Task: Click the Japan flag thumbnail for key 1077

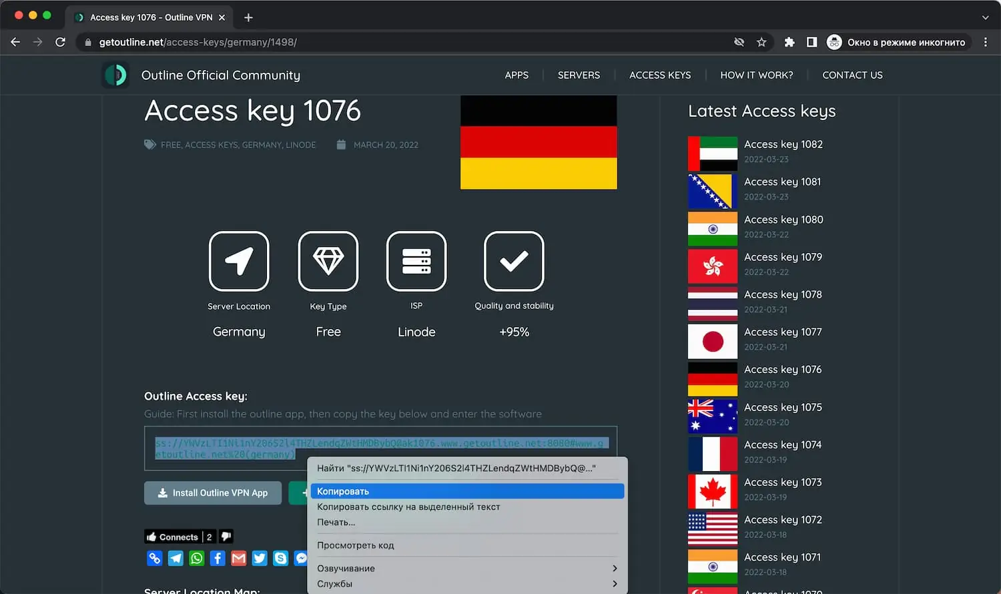Action: click(x=713, y=341)
